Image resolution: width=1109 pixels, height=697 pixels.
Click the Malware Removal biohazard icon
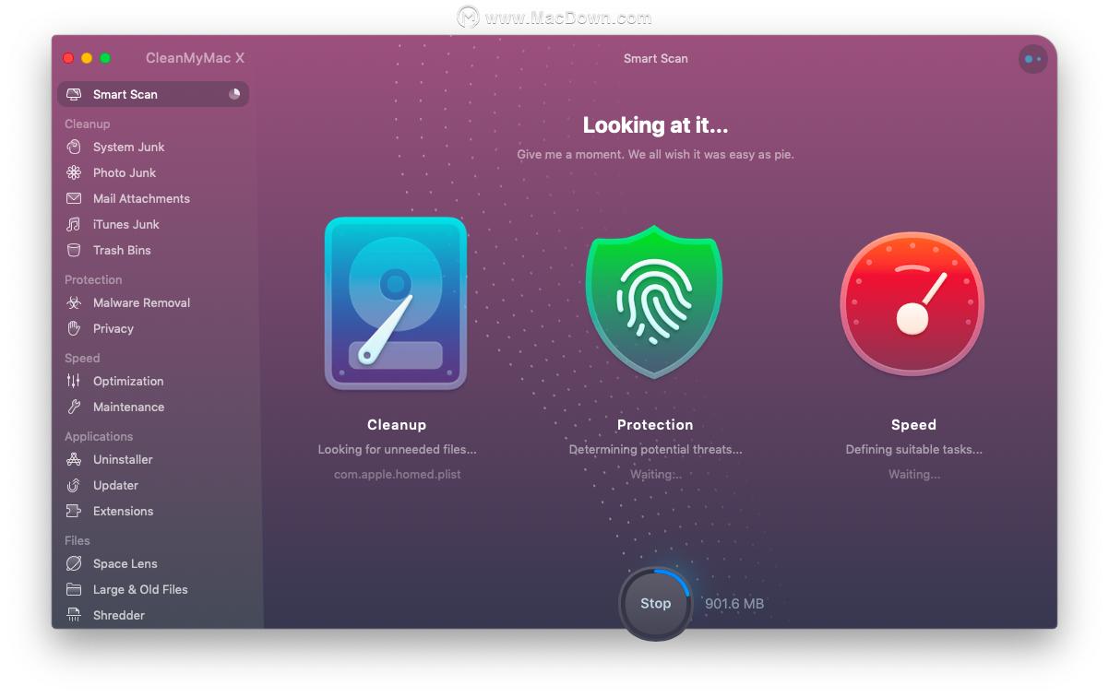coord(74,302)
